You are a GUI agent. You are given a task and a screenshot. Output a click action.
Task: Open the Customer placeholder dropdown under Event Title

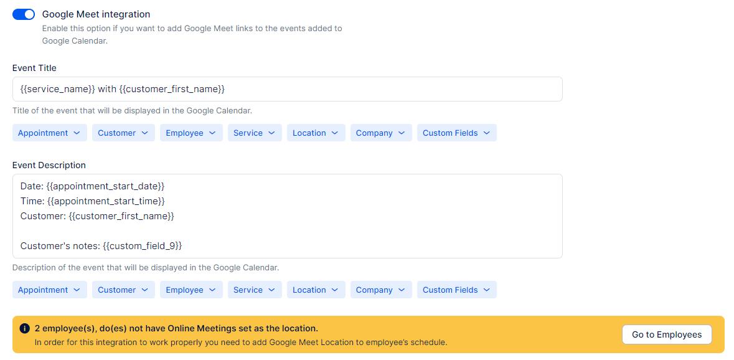123,133
